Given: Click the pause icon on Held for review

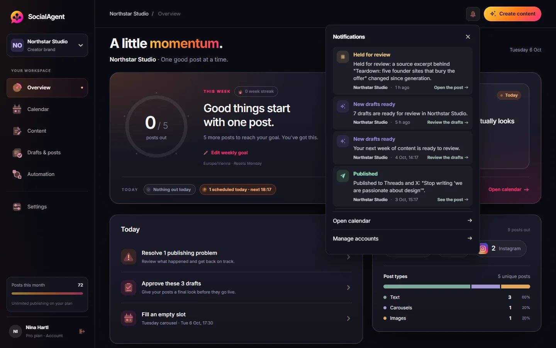Looking at the screenshot, I should (x=343, y=57).
